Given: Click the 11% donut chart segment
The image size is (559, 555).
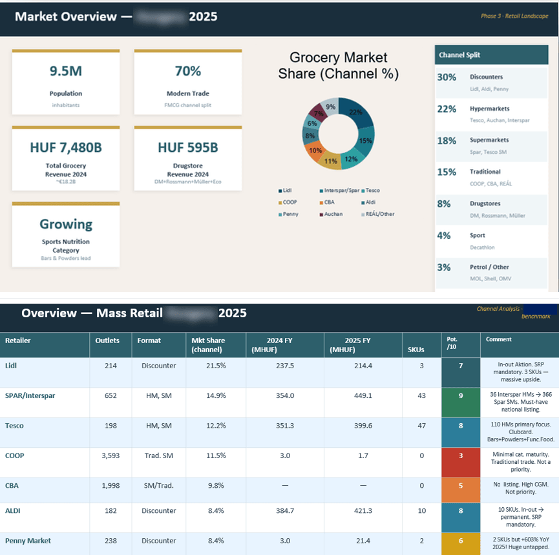Looking at the screenshot, I should (x=330, y=161).
